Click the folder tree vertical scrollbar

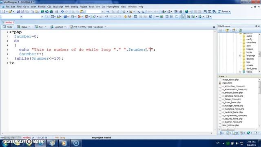(x=259, y=53)
